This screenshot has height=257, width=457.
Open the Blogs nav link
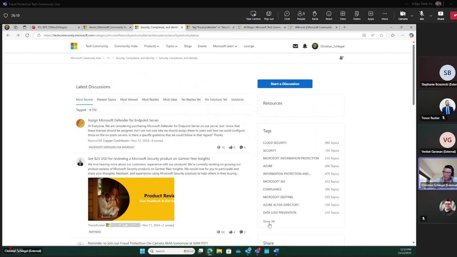[188, 46]
